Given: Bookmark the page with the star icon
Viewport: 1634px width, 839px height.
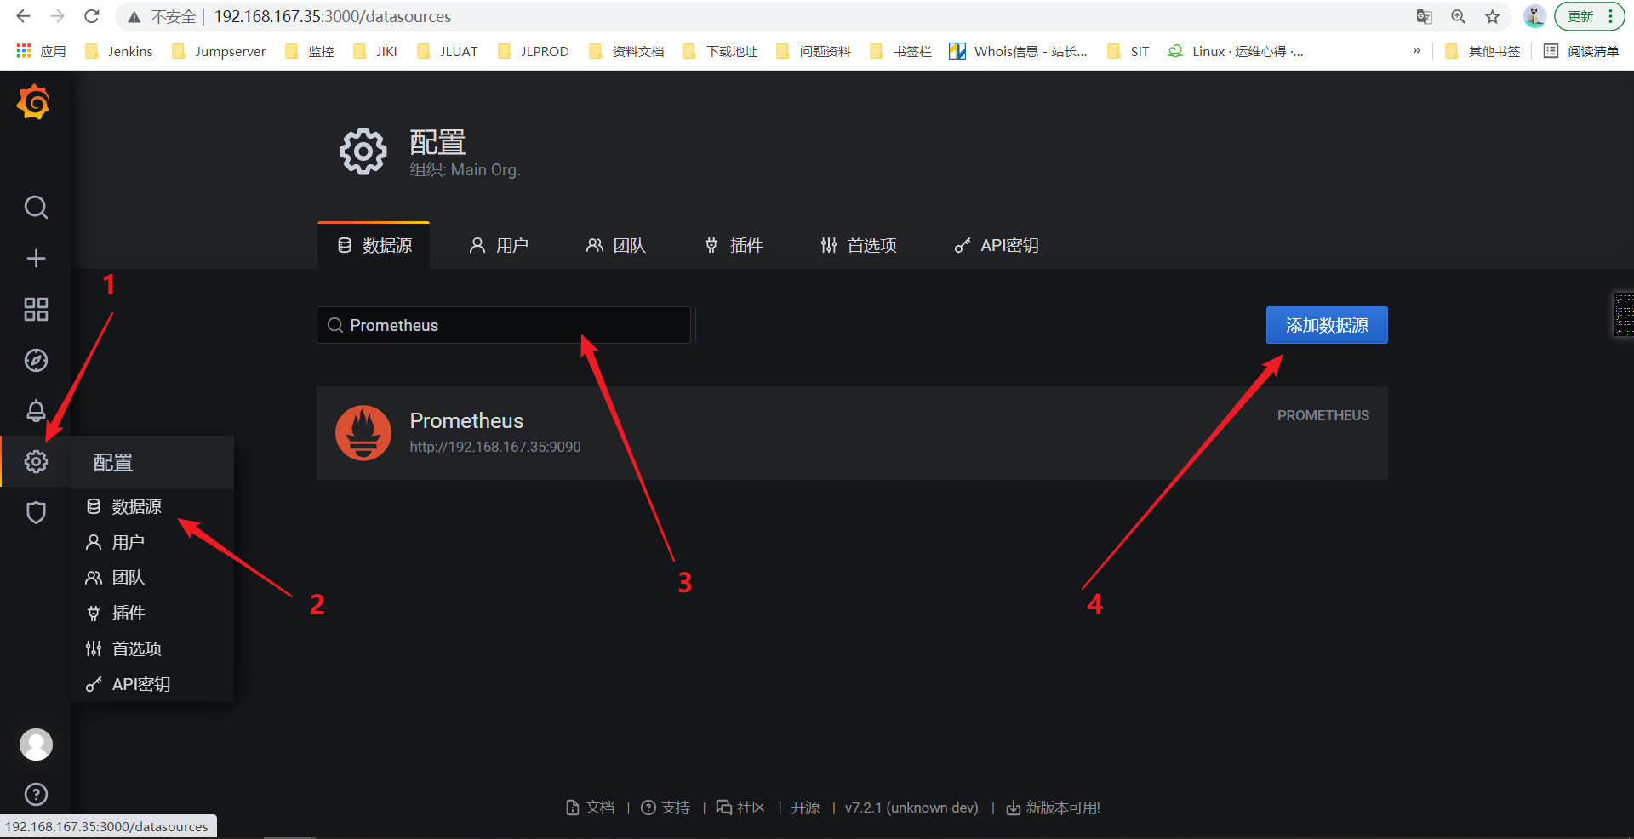Looking at the screenshot, I should [1492, 16].
